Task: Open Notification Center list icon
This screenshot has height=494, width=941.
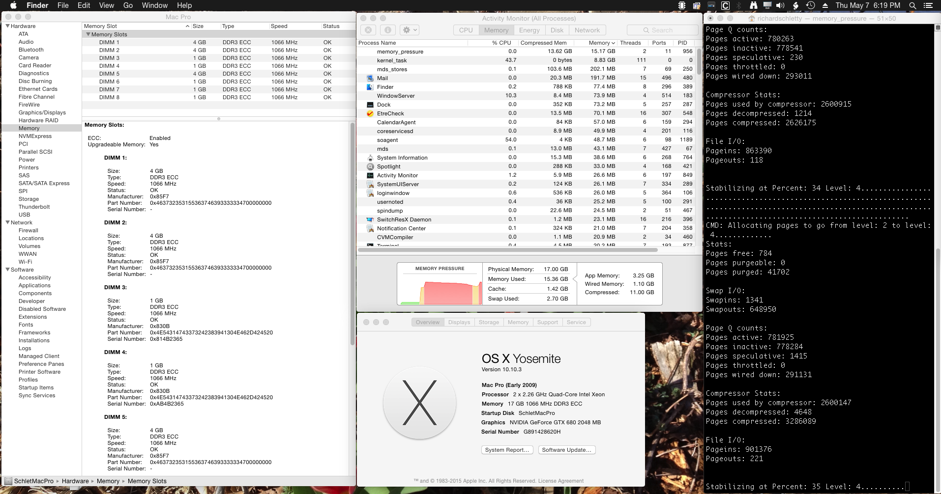Action: click(929, 5)
